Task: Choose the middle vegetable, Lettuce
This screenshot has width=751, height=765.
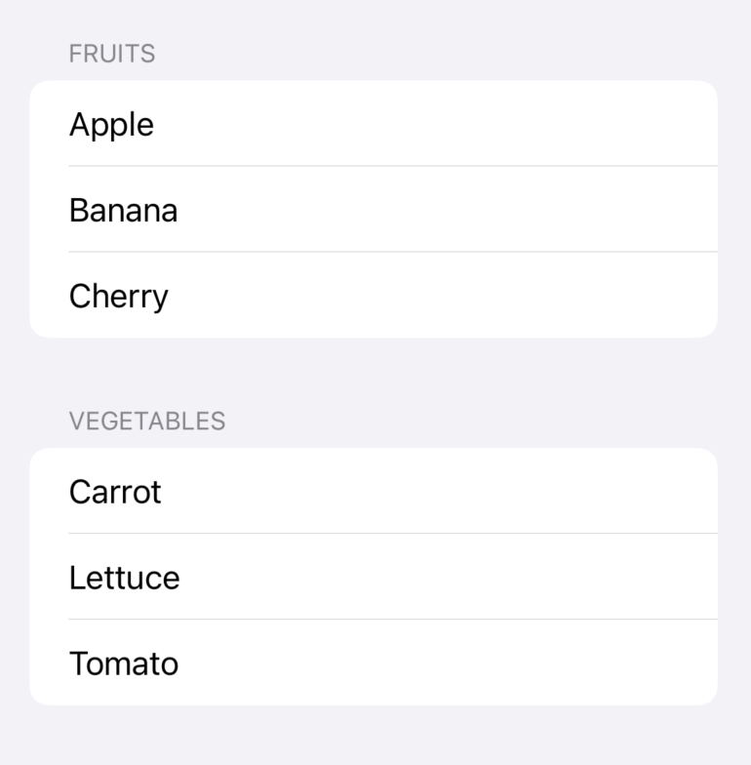Action: tap(374, 578)
